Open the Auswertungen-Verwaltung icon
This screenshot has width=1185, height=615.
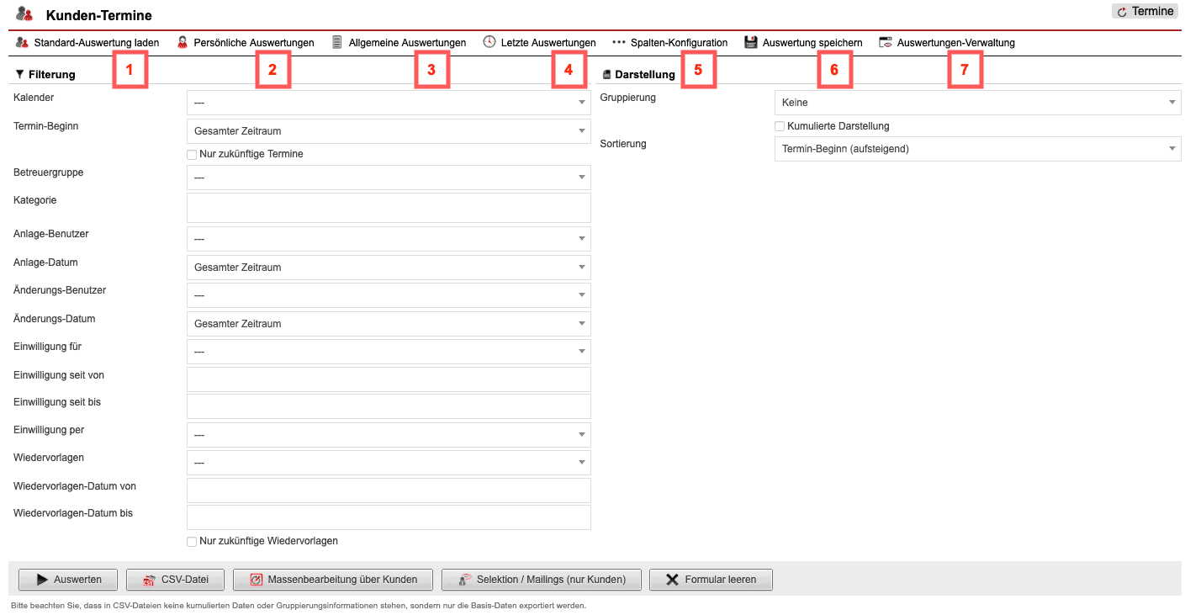tap(886, 42)
